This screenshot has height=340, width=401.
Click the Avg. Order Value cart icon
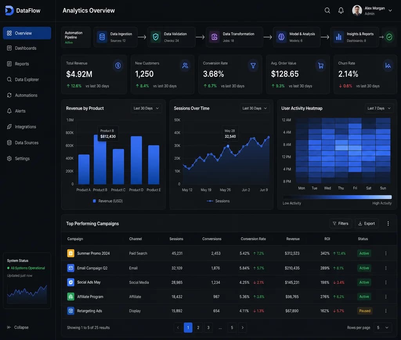pos(321,66)
